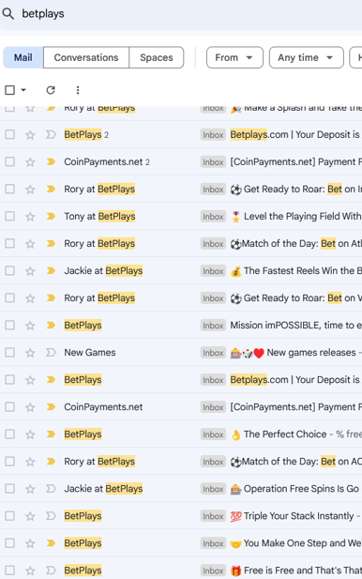Open Operation Free Spins Is Go email
The image size is (362, 579).
[x=301, y=489]
